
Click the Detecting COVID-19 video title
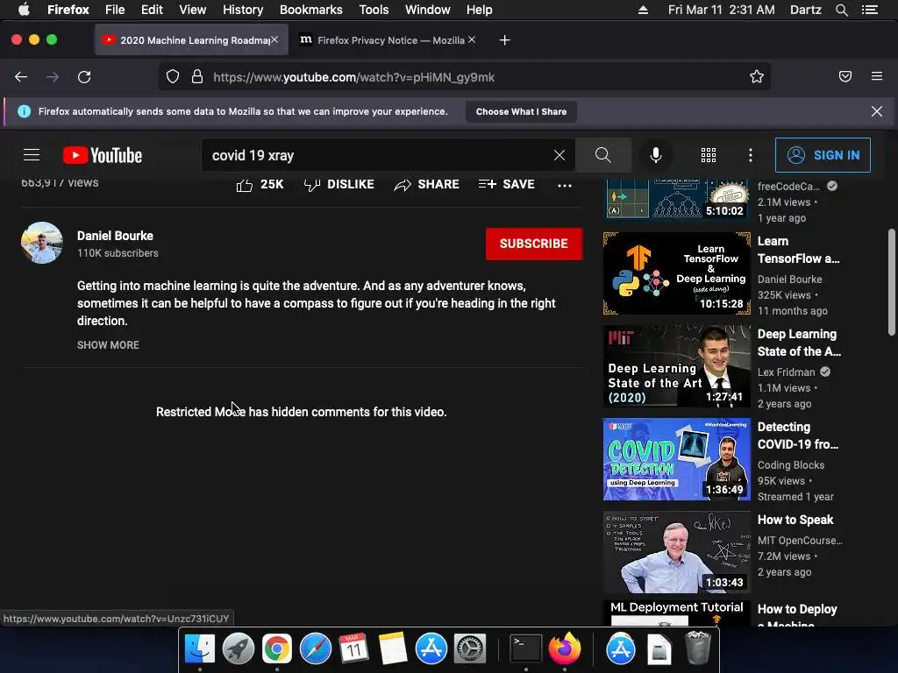tap(798, 436)
